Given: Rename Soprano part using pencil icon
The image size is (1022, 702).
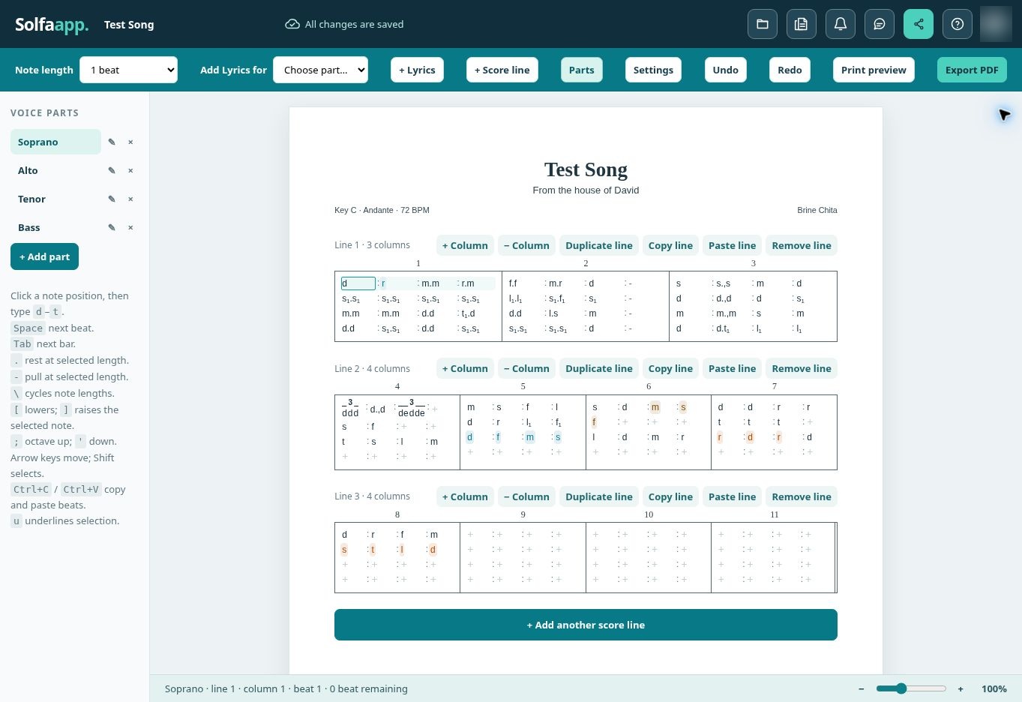Looking at the screenshot, I should click(112, 142).
